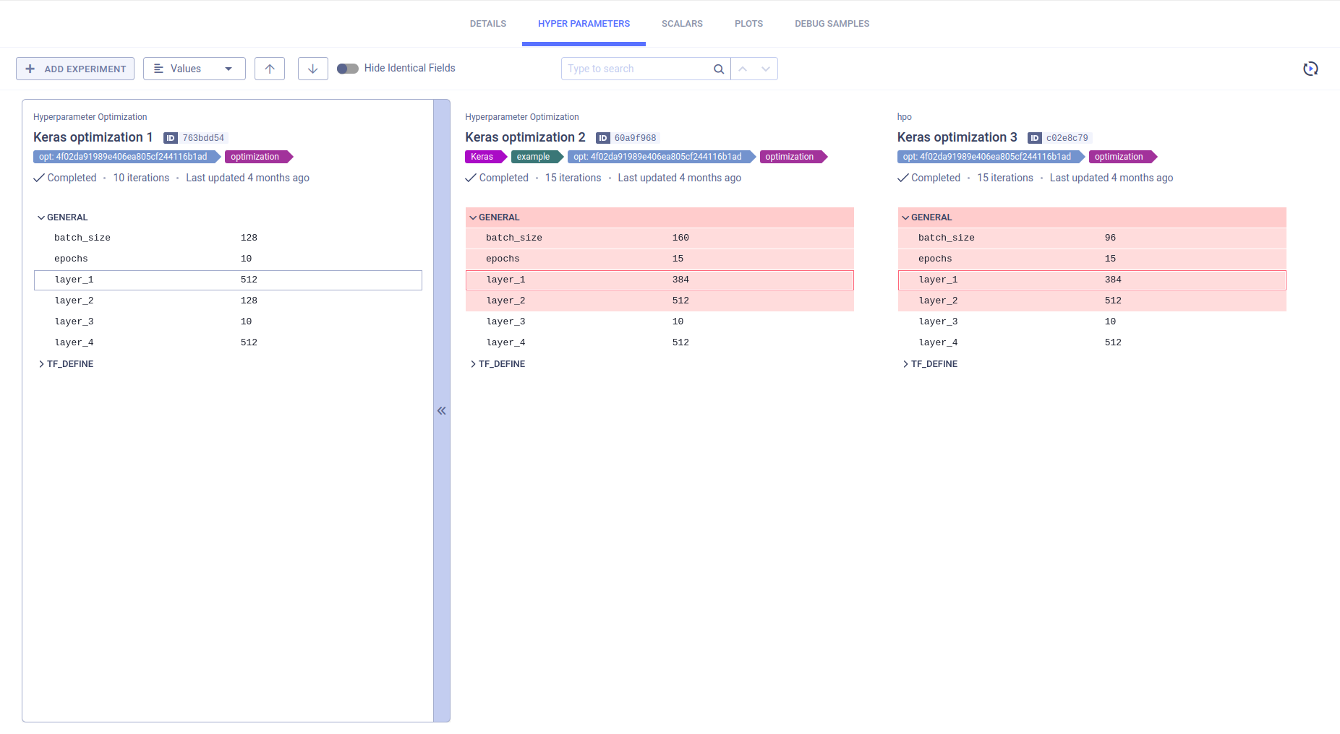Toggle Hide Identical Fields switch

pyautogui.click(x=348, y=69)
